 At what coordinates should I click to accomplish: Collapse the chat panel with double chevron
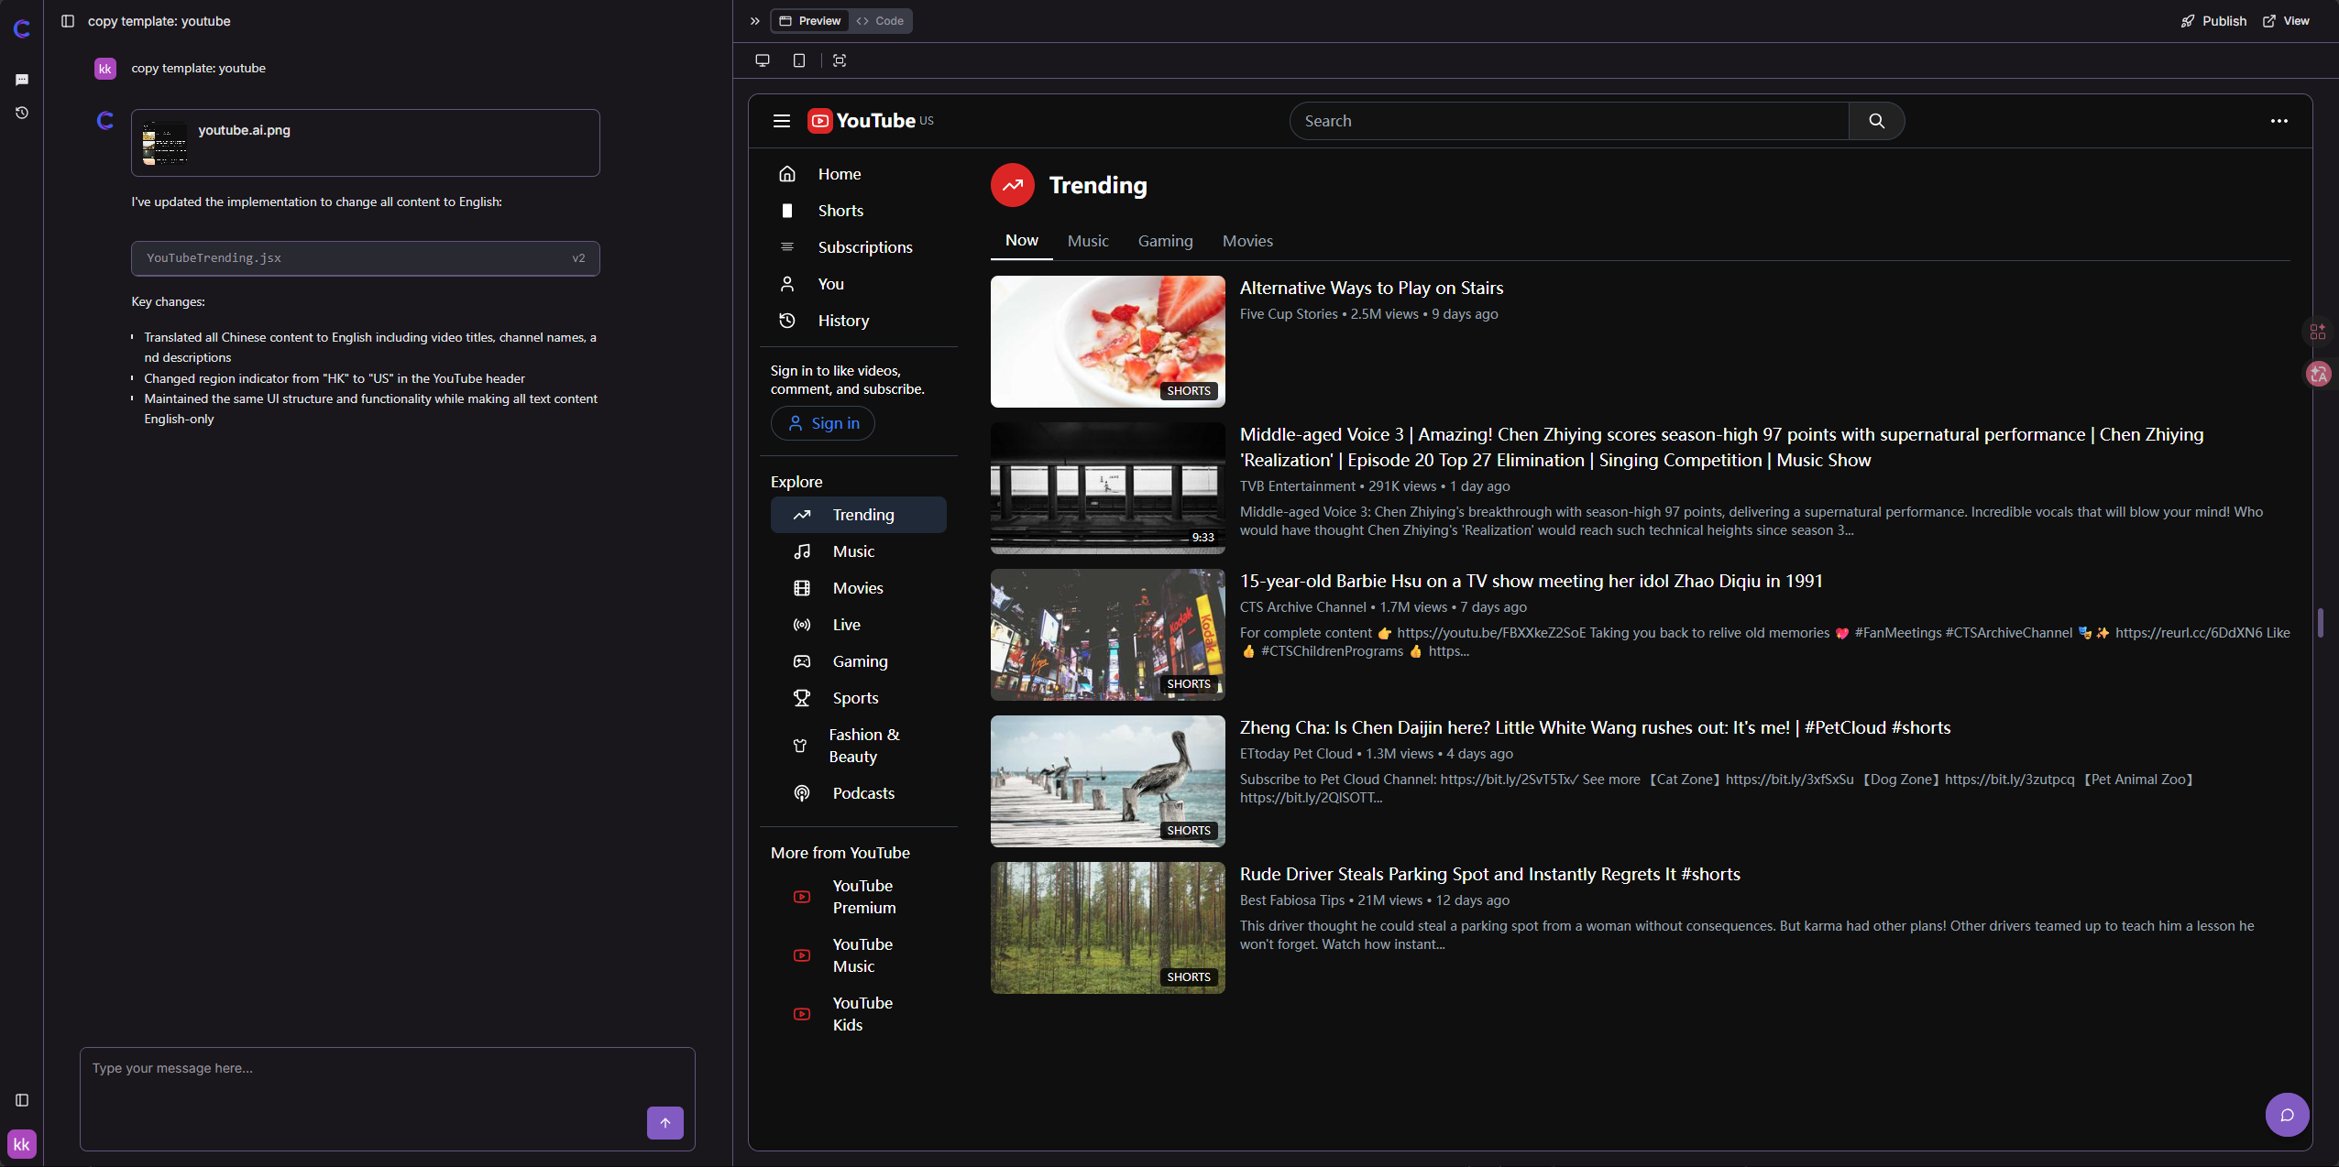point(754,21)
